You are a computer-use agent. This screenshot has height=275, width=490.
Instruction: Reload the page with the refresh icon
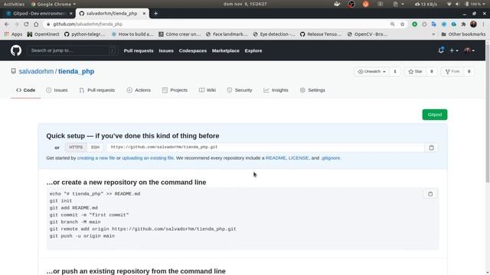coord(26,24)
